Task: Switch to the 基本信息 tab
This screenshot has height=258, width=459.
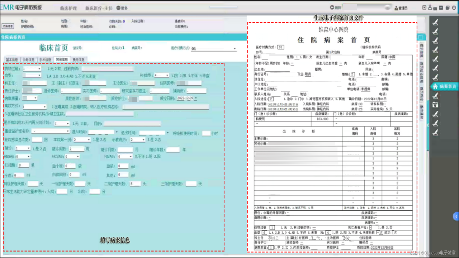Action: tap(12, 59)
